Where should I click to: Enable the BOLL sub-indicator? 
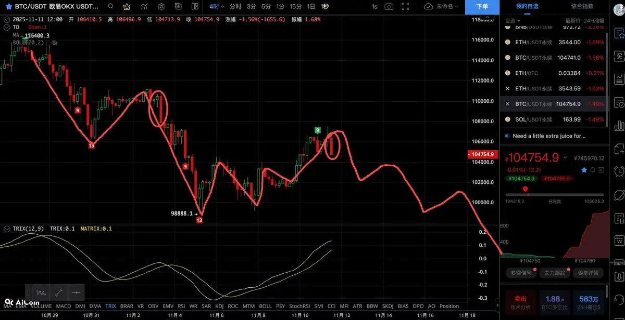[x=265, y=306]
